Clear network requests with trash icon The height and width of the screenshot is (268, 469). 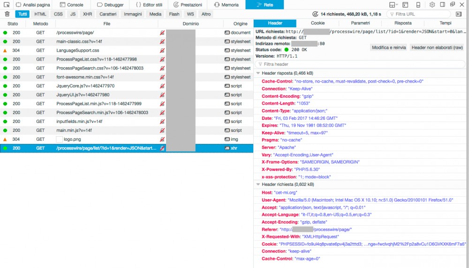(7, 14)
